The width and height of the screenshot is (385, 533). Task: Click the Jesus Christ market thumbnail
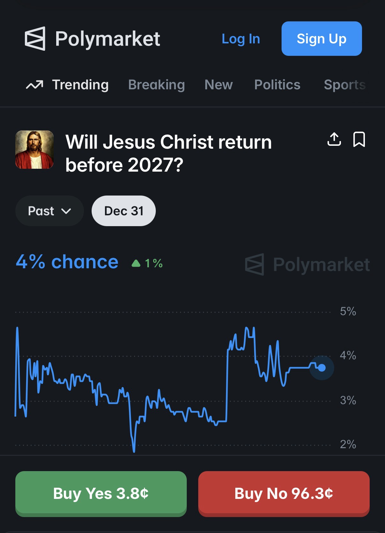[34, 150]
